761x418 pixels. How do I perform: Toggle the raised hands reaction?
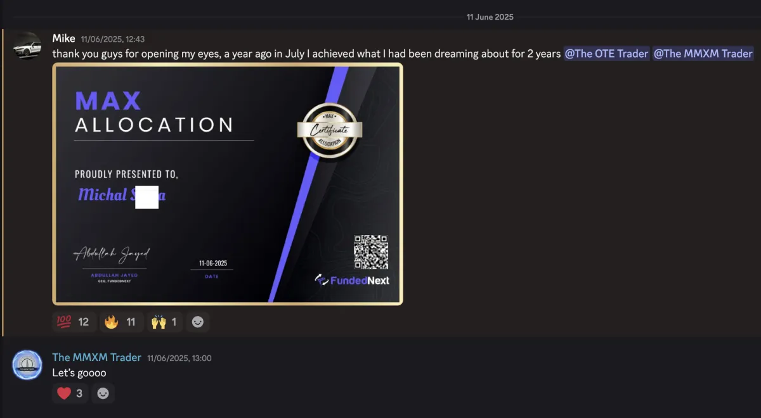(164, 322)
